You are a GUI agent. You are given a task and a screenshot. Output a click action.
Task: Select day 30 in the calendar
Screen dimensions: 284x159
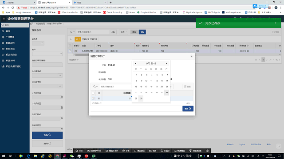(x=141, y=98)
